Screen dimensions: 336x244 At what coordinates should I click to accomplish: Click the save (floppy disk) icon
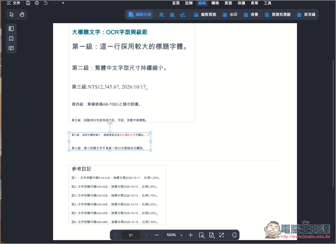point(28,3)
